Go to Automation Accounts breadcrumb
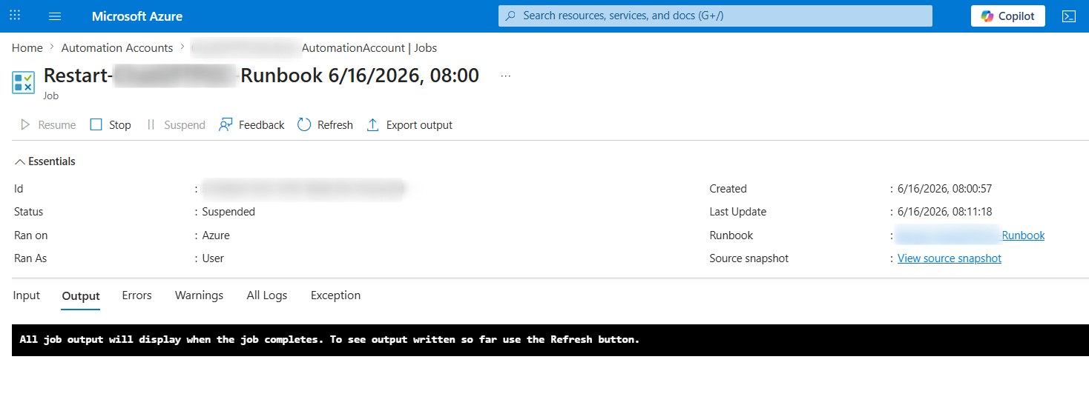1089x408 pixels. (117, 48)
